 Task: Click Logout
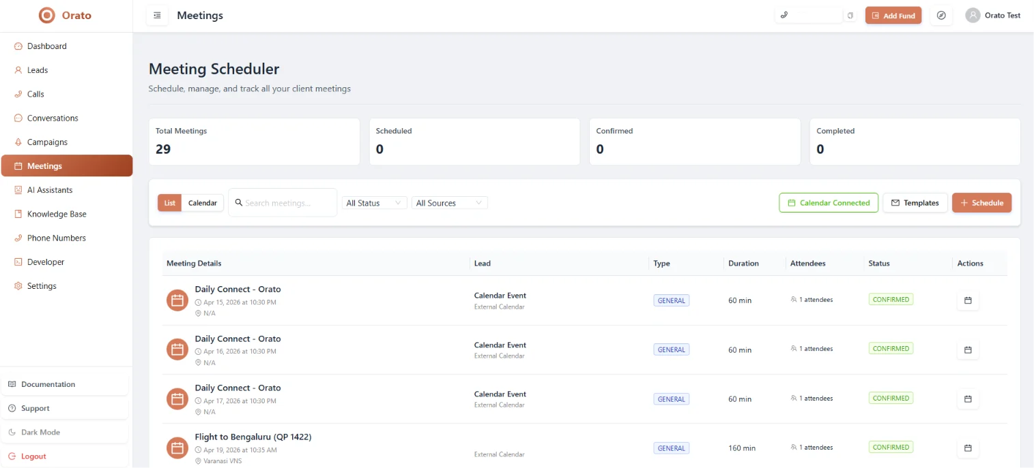point(65,456)
